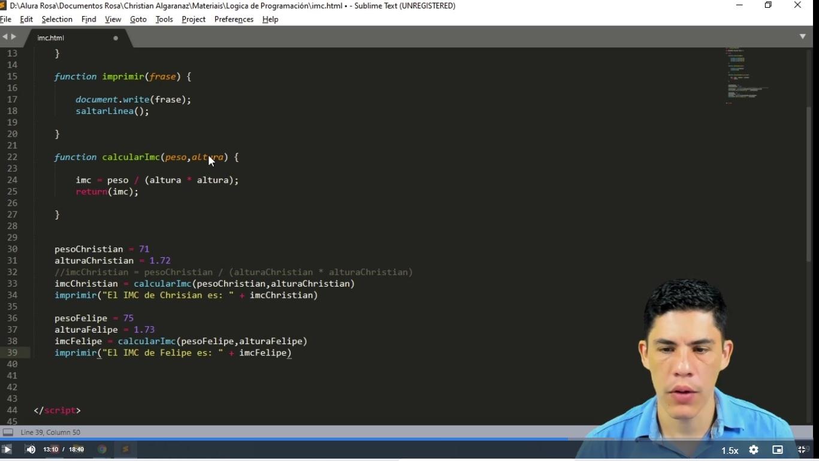Click the Chrome icon in the taskbar
The image size is (819, 461).
tap(102, 449)
